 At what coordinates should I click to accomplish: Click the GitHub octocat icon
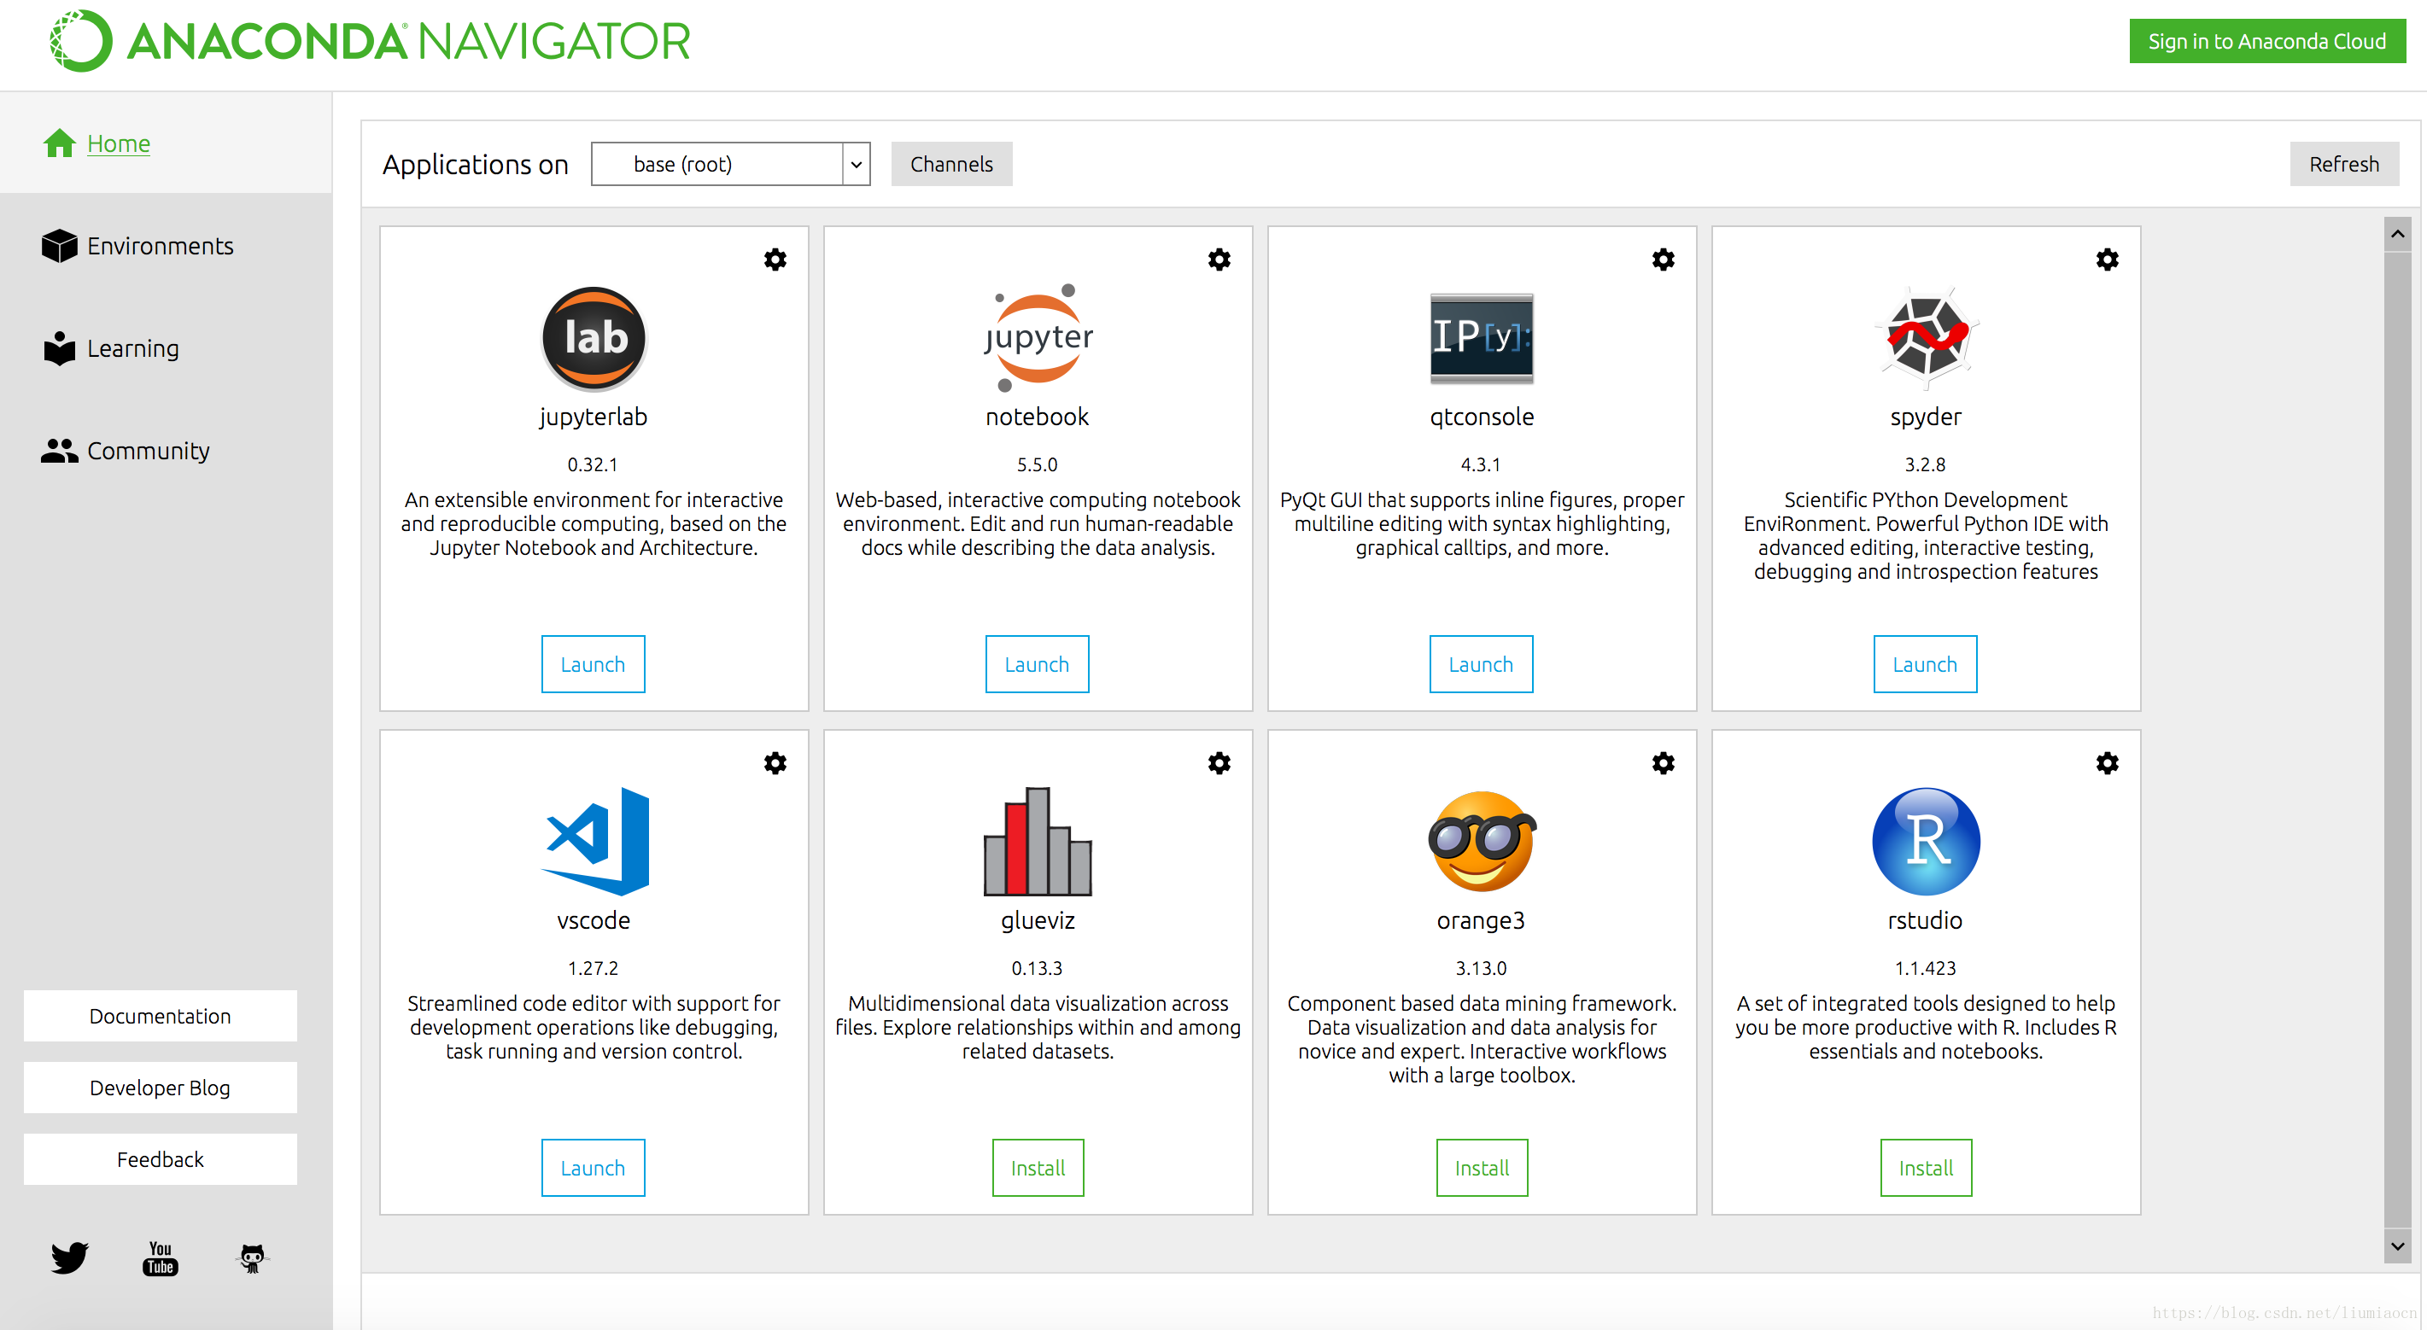(252, 1257)
